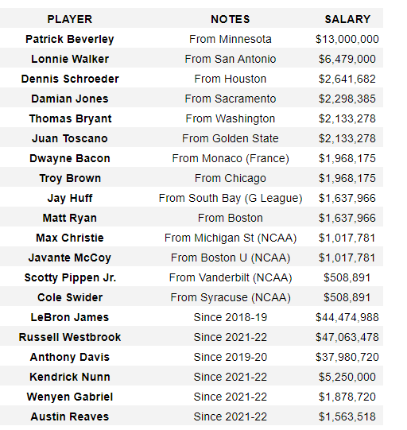This screenshot has height=430, width=407.
Task: Click From South Bay (G League) note
Action: tap(231, 198)
